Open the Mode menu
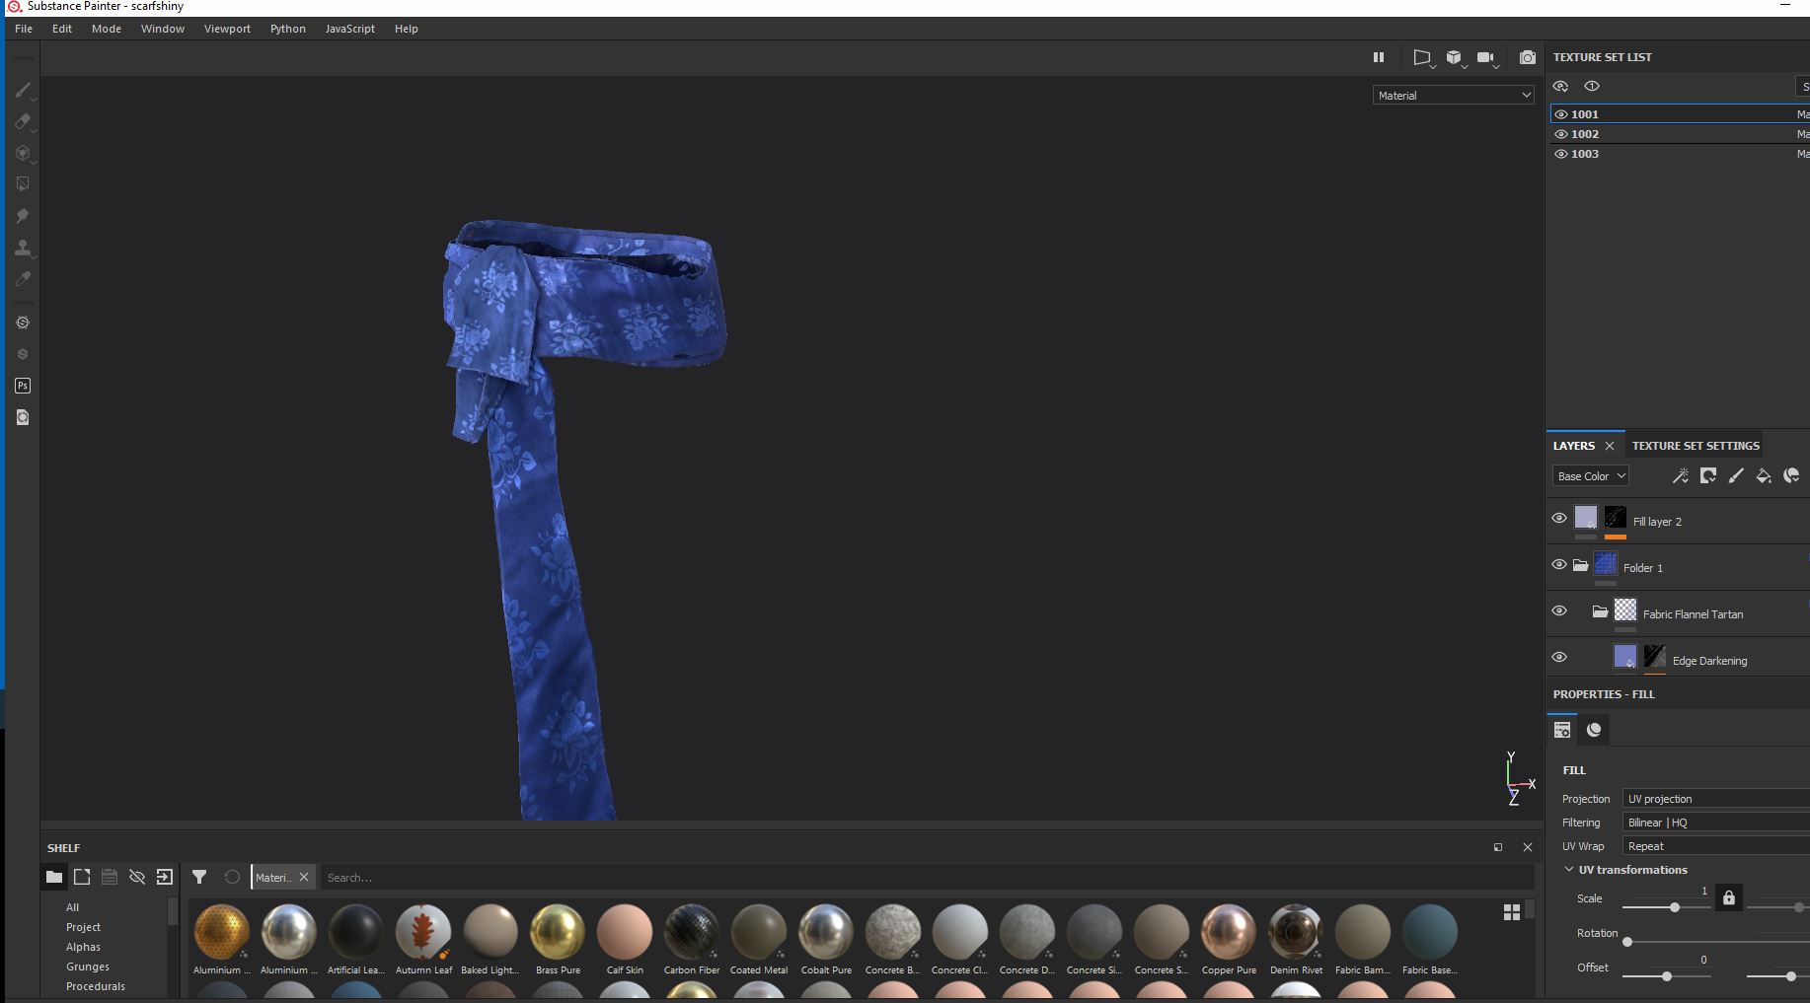The image size is (1810, 1003). coord(107,29)
